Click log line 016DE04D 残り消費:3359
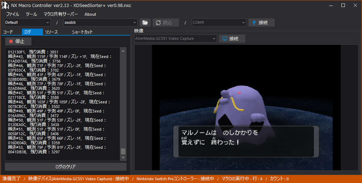The width and height of the screenshot is (362, 183). click(x=34, y=143)
